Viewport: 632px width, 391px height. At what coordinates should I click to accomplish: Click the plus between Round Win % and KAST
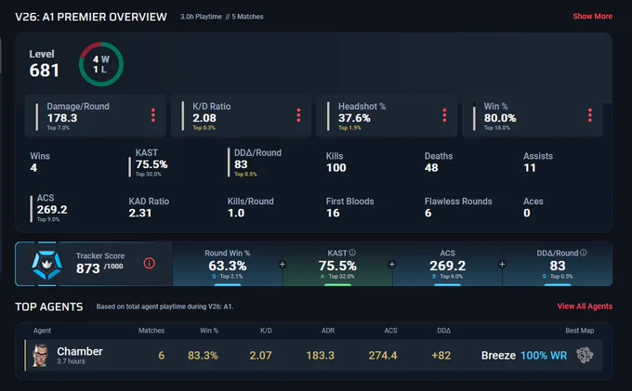click(x=283, y=264)
